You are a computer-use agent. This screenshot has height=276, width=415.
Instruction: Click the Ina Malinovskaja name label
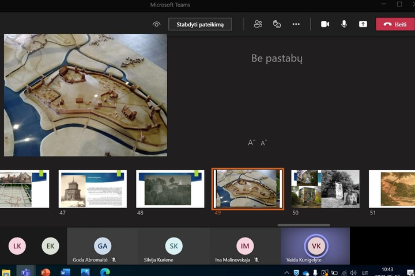coord(233,260)
